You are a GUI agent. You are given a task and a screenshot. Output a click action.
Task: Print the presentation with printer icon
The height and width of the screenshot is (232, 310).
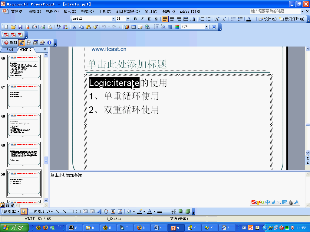click(x=43, y=27)
